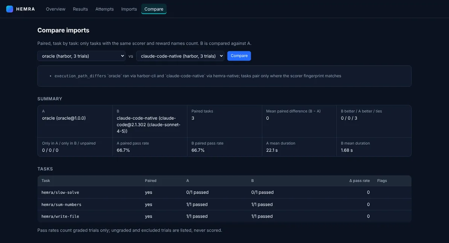Open the Imports tab
This screenshot has height=243, width=449.
point(129,9)
